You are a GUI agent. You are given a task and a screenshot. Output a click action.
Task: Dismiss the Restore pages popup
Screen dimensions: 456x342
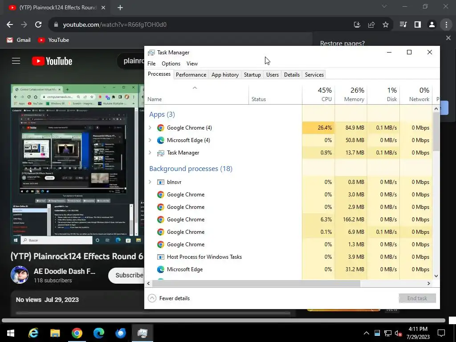[448, 38]
